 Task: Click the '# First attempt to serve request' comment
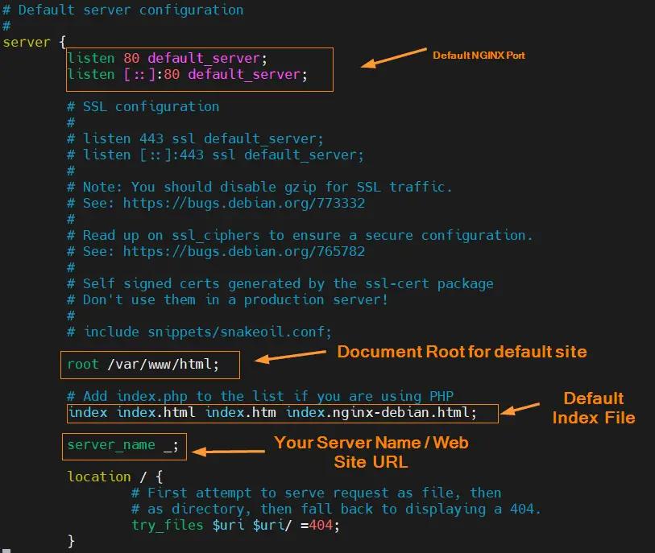[x=317, y=493]
